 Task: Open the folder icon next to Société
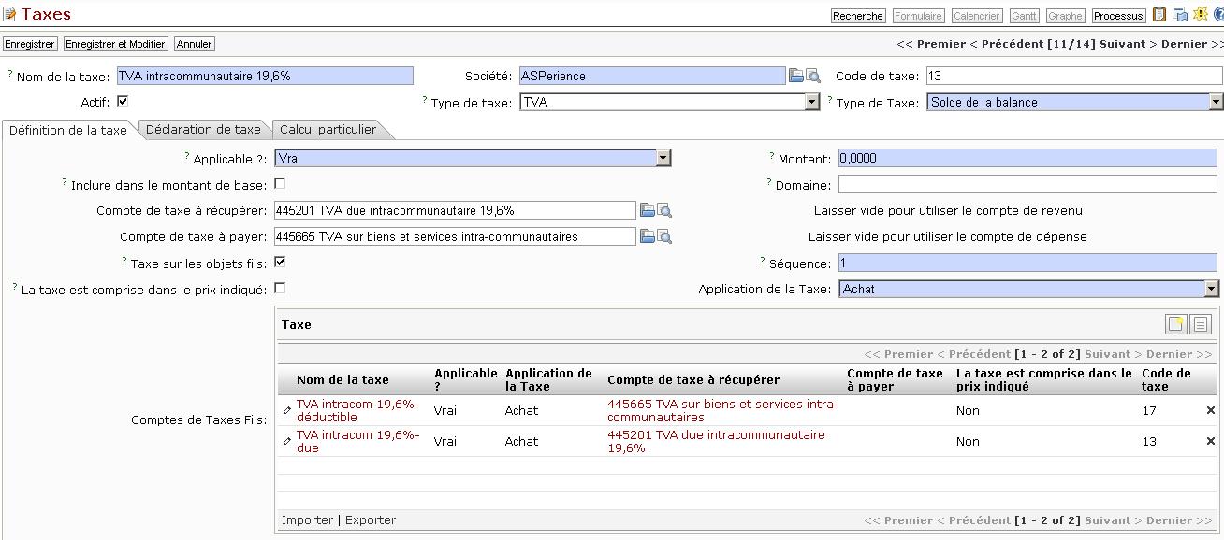pyautogui.click(x=795, y=77)
